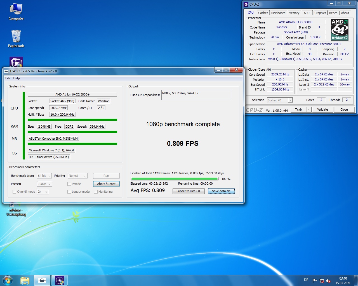Switch to the Bench tab in CPU-Z
The width and height of the screenshot is (358, 286).
[x=333, y=13]
